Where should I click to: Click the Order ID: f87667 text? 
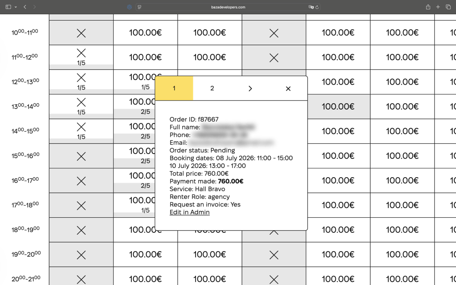(194, 119)
